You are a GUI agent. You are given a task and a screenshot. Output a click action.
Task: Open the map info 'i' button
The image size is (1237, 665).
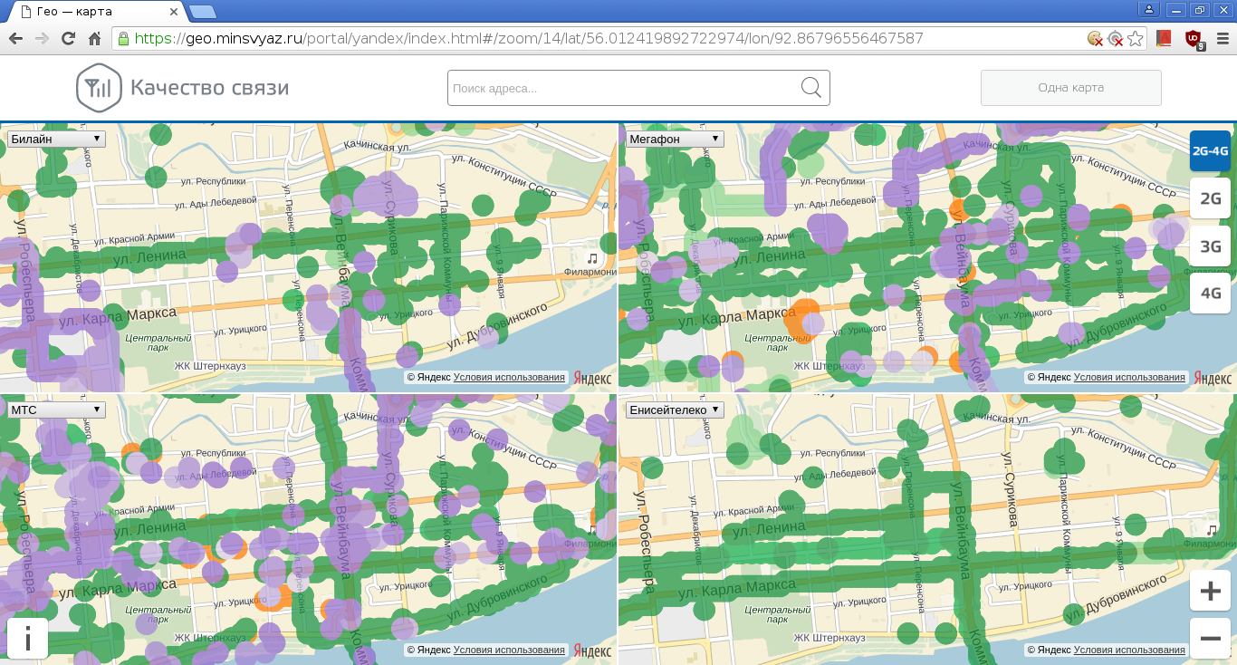(x=28, y=638)
